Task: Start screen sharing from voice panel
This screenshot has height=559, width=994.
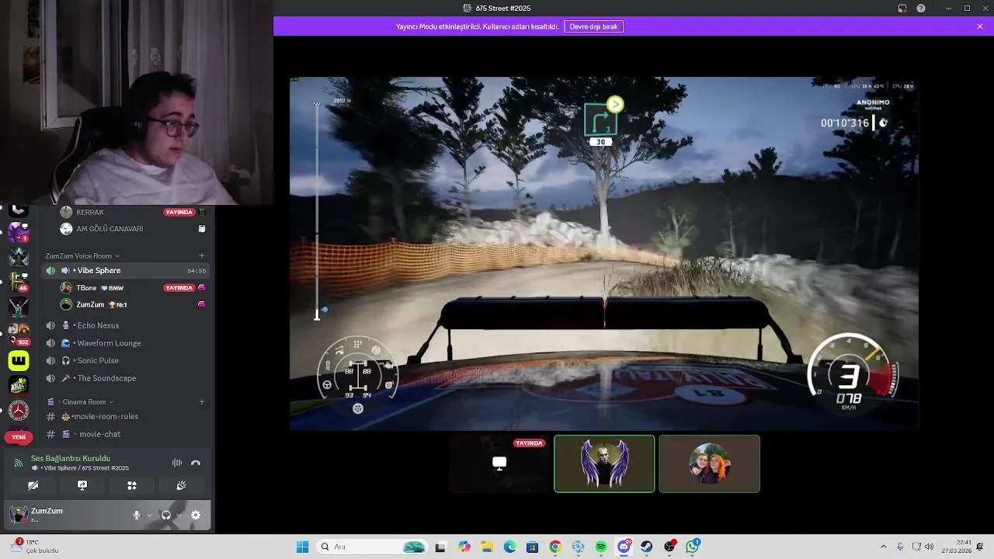Action: [x=82, y=485]
